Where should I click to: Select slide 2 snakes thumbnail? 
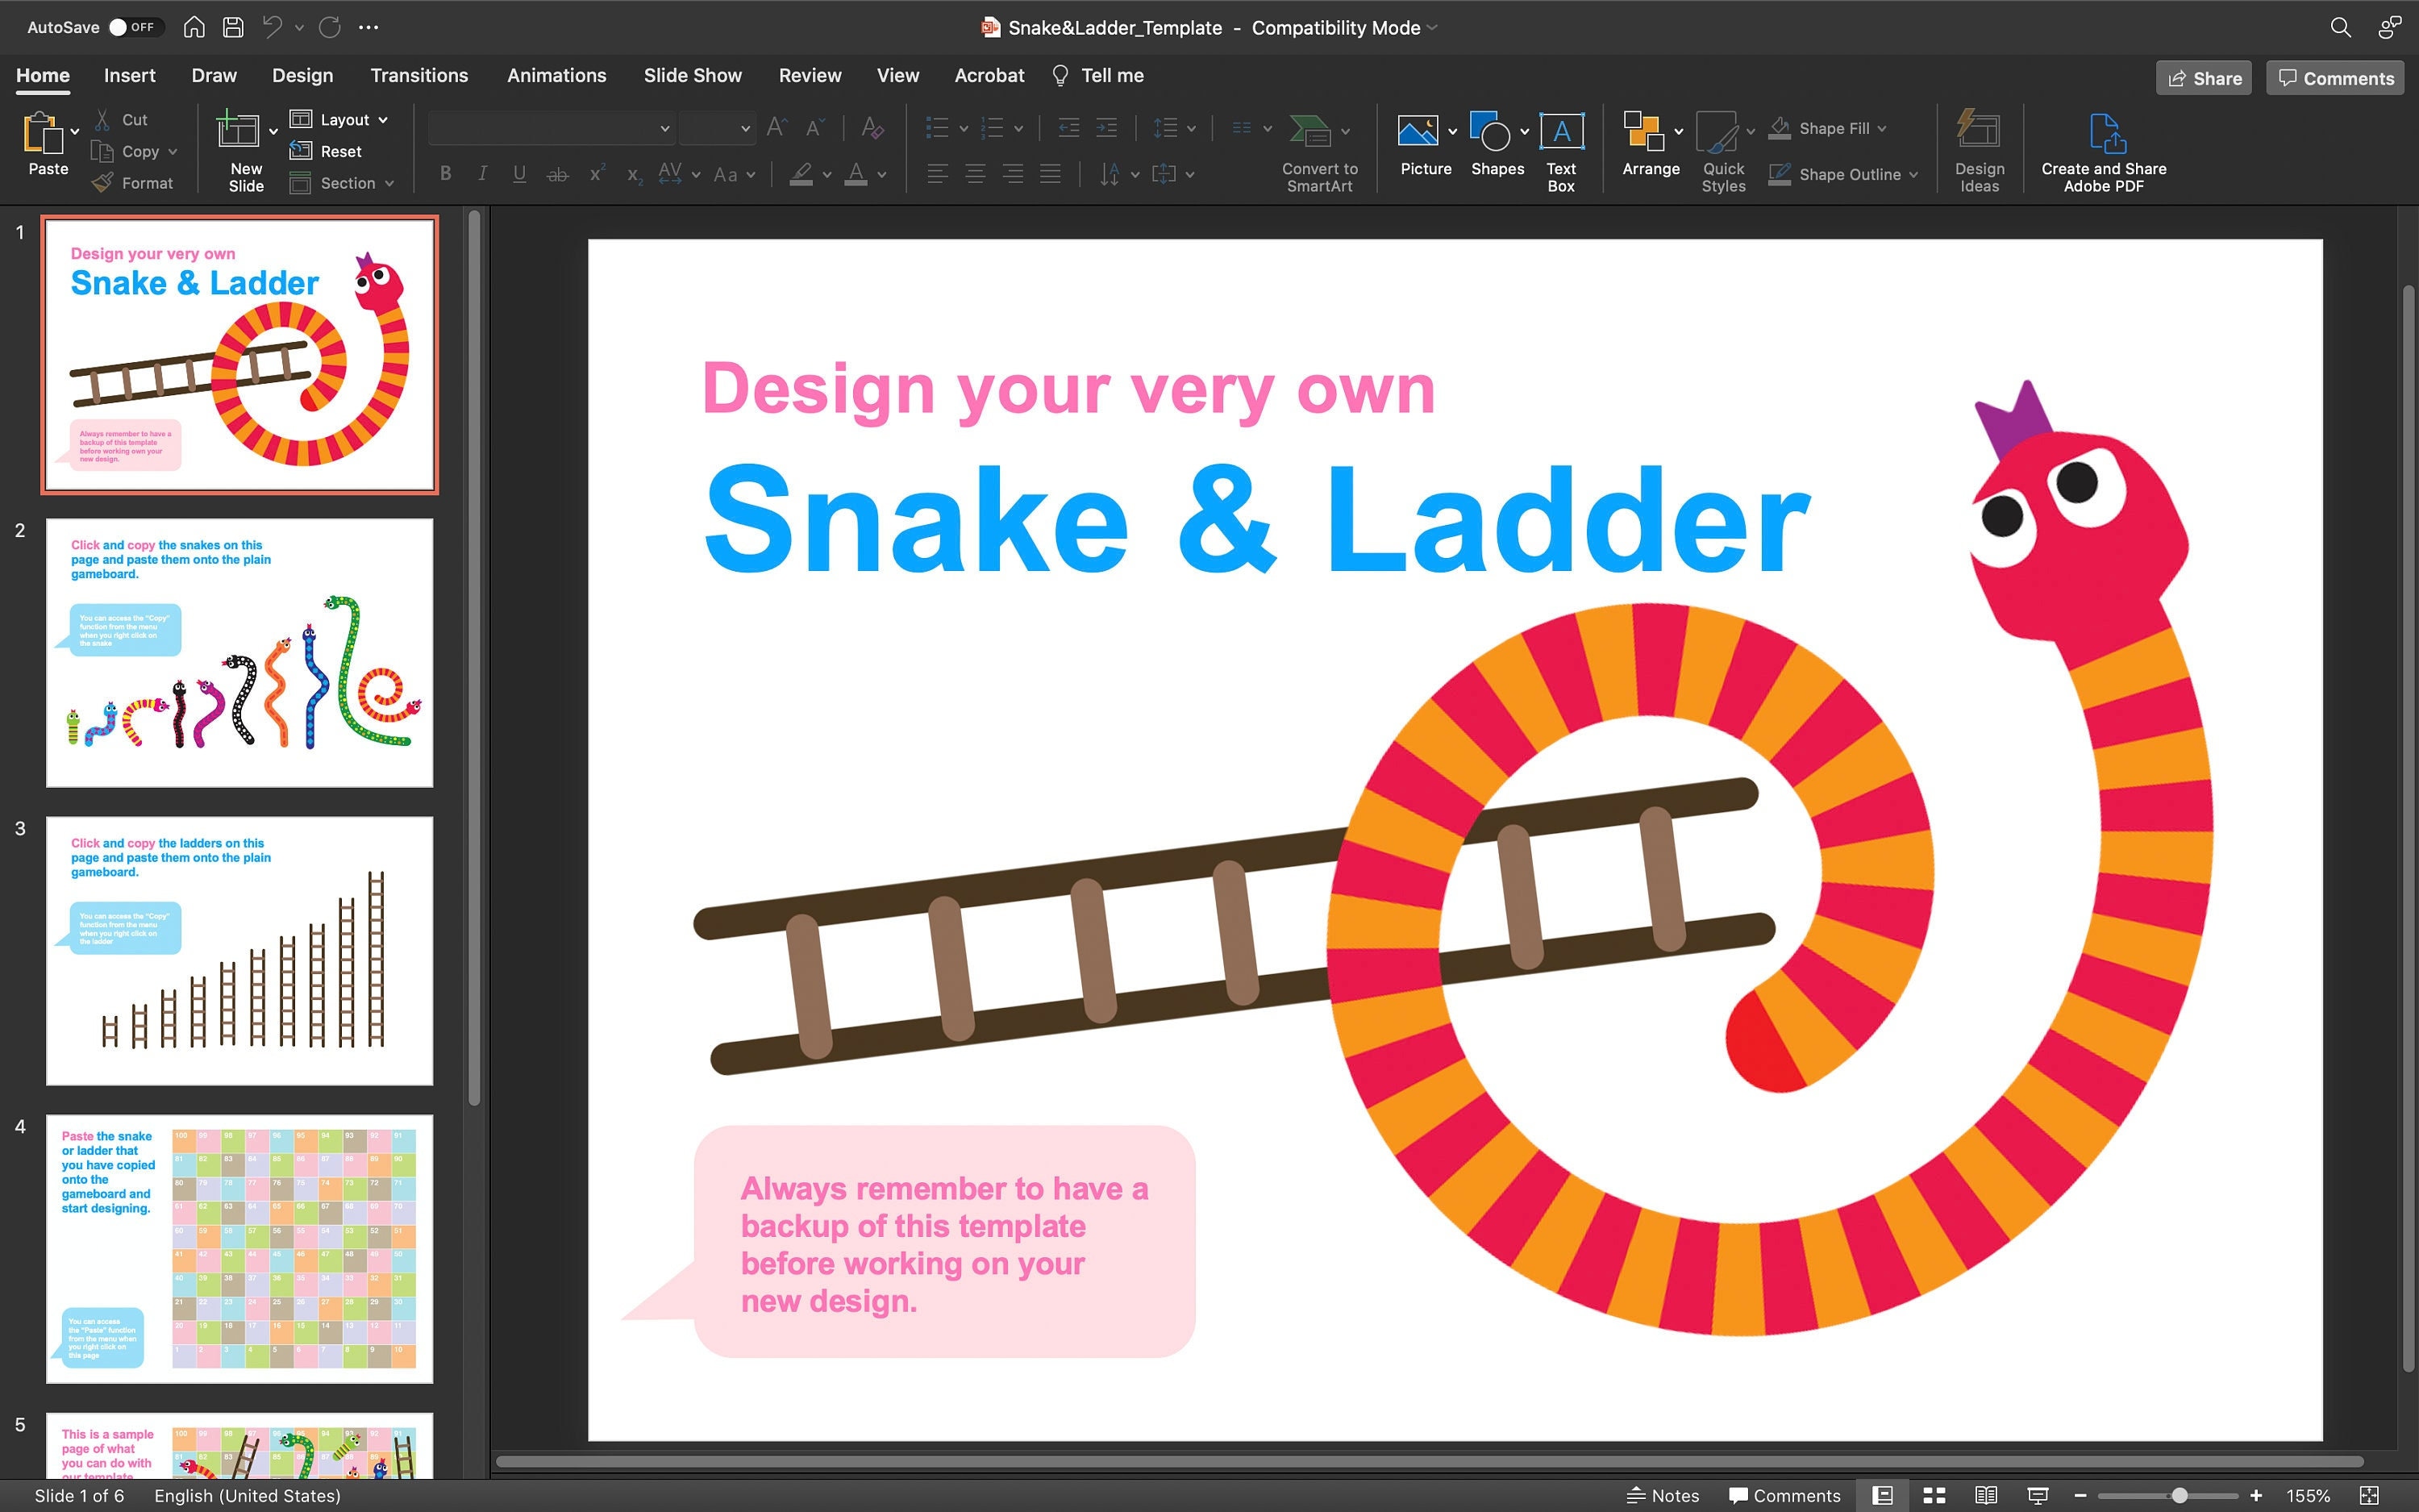pos(240,652)
